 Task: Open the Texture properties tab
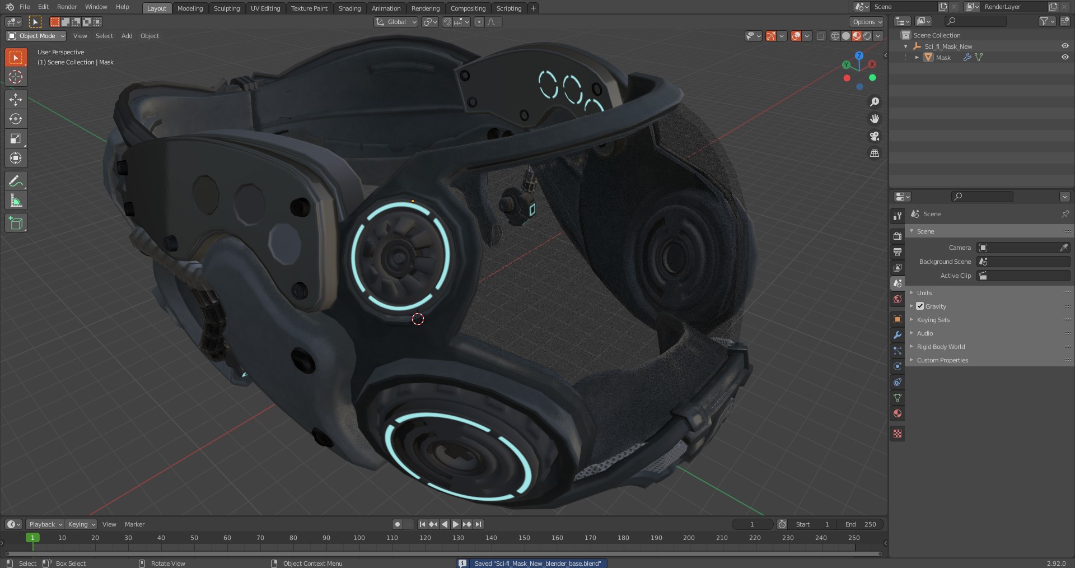click(898, 434)
